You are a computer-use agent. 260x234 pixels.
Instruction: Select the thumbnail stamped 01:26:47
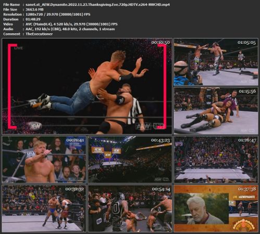pyautogui.click(x=216, y=160)
